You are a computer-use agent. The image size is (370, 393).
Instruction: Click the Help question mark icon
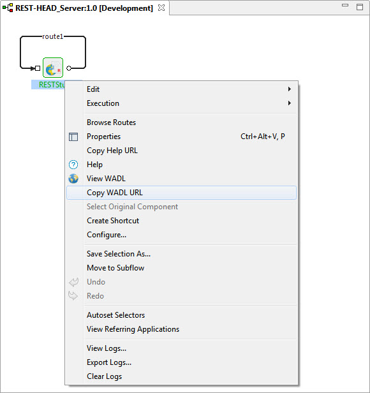click(x=73, y=165)
